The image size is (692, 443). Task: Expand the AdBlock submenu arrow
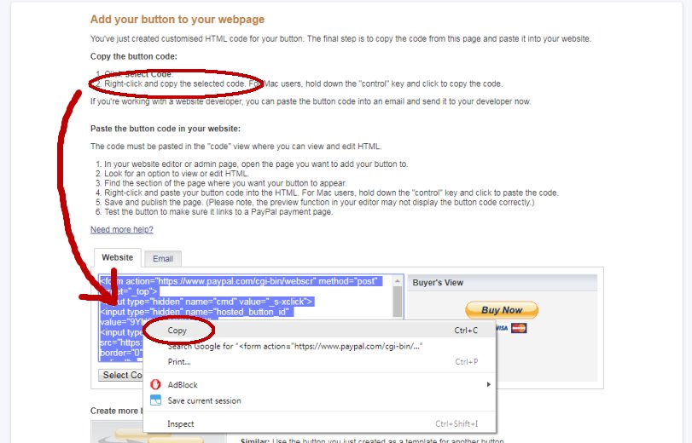pyautogui.click(x=488, y=385)
